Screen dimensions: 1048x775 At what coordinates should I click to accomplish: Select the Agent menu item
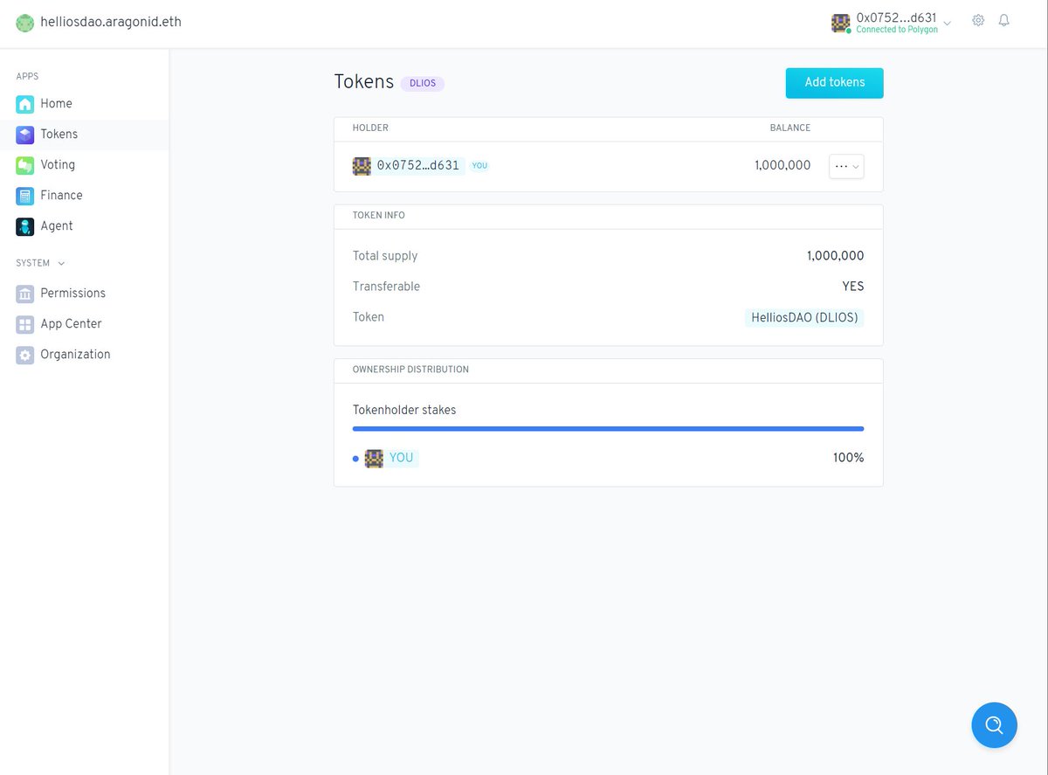point(57,226)
